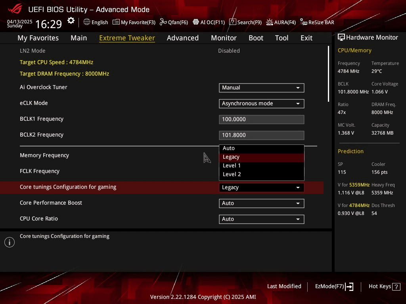The height and width of the screenshot is (304, 406).
Task: Toggle ReSize BAR icon
Action: pyautogui.click(x=304, y=22)
